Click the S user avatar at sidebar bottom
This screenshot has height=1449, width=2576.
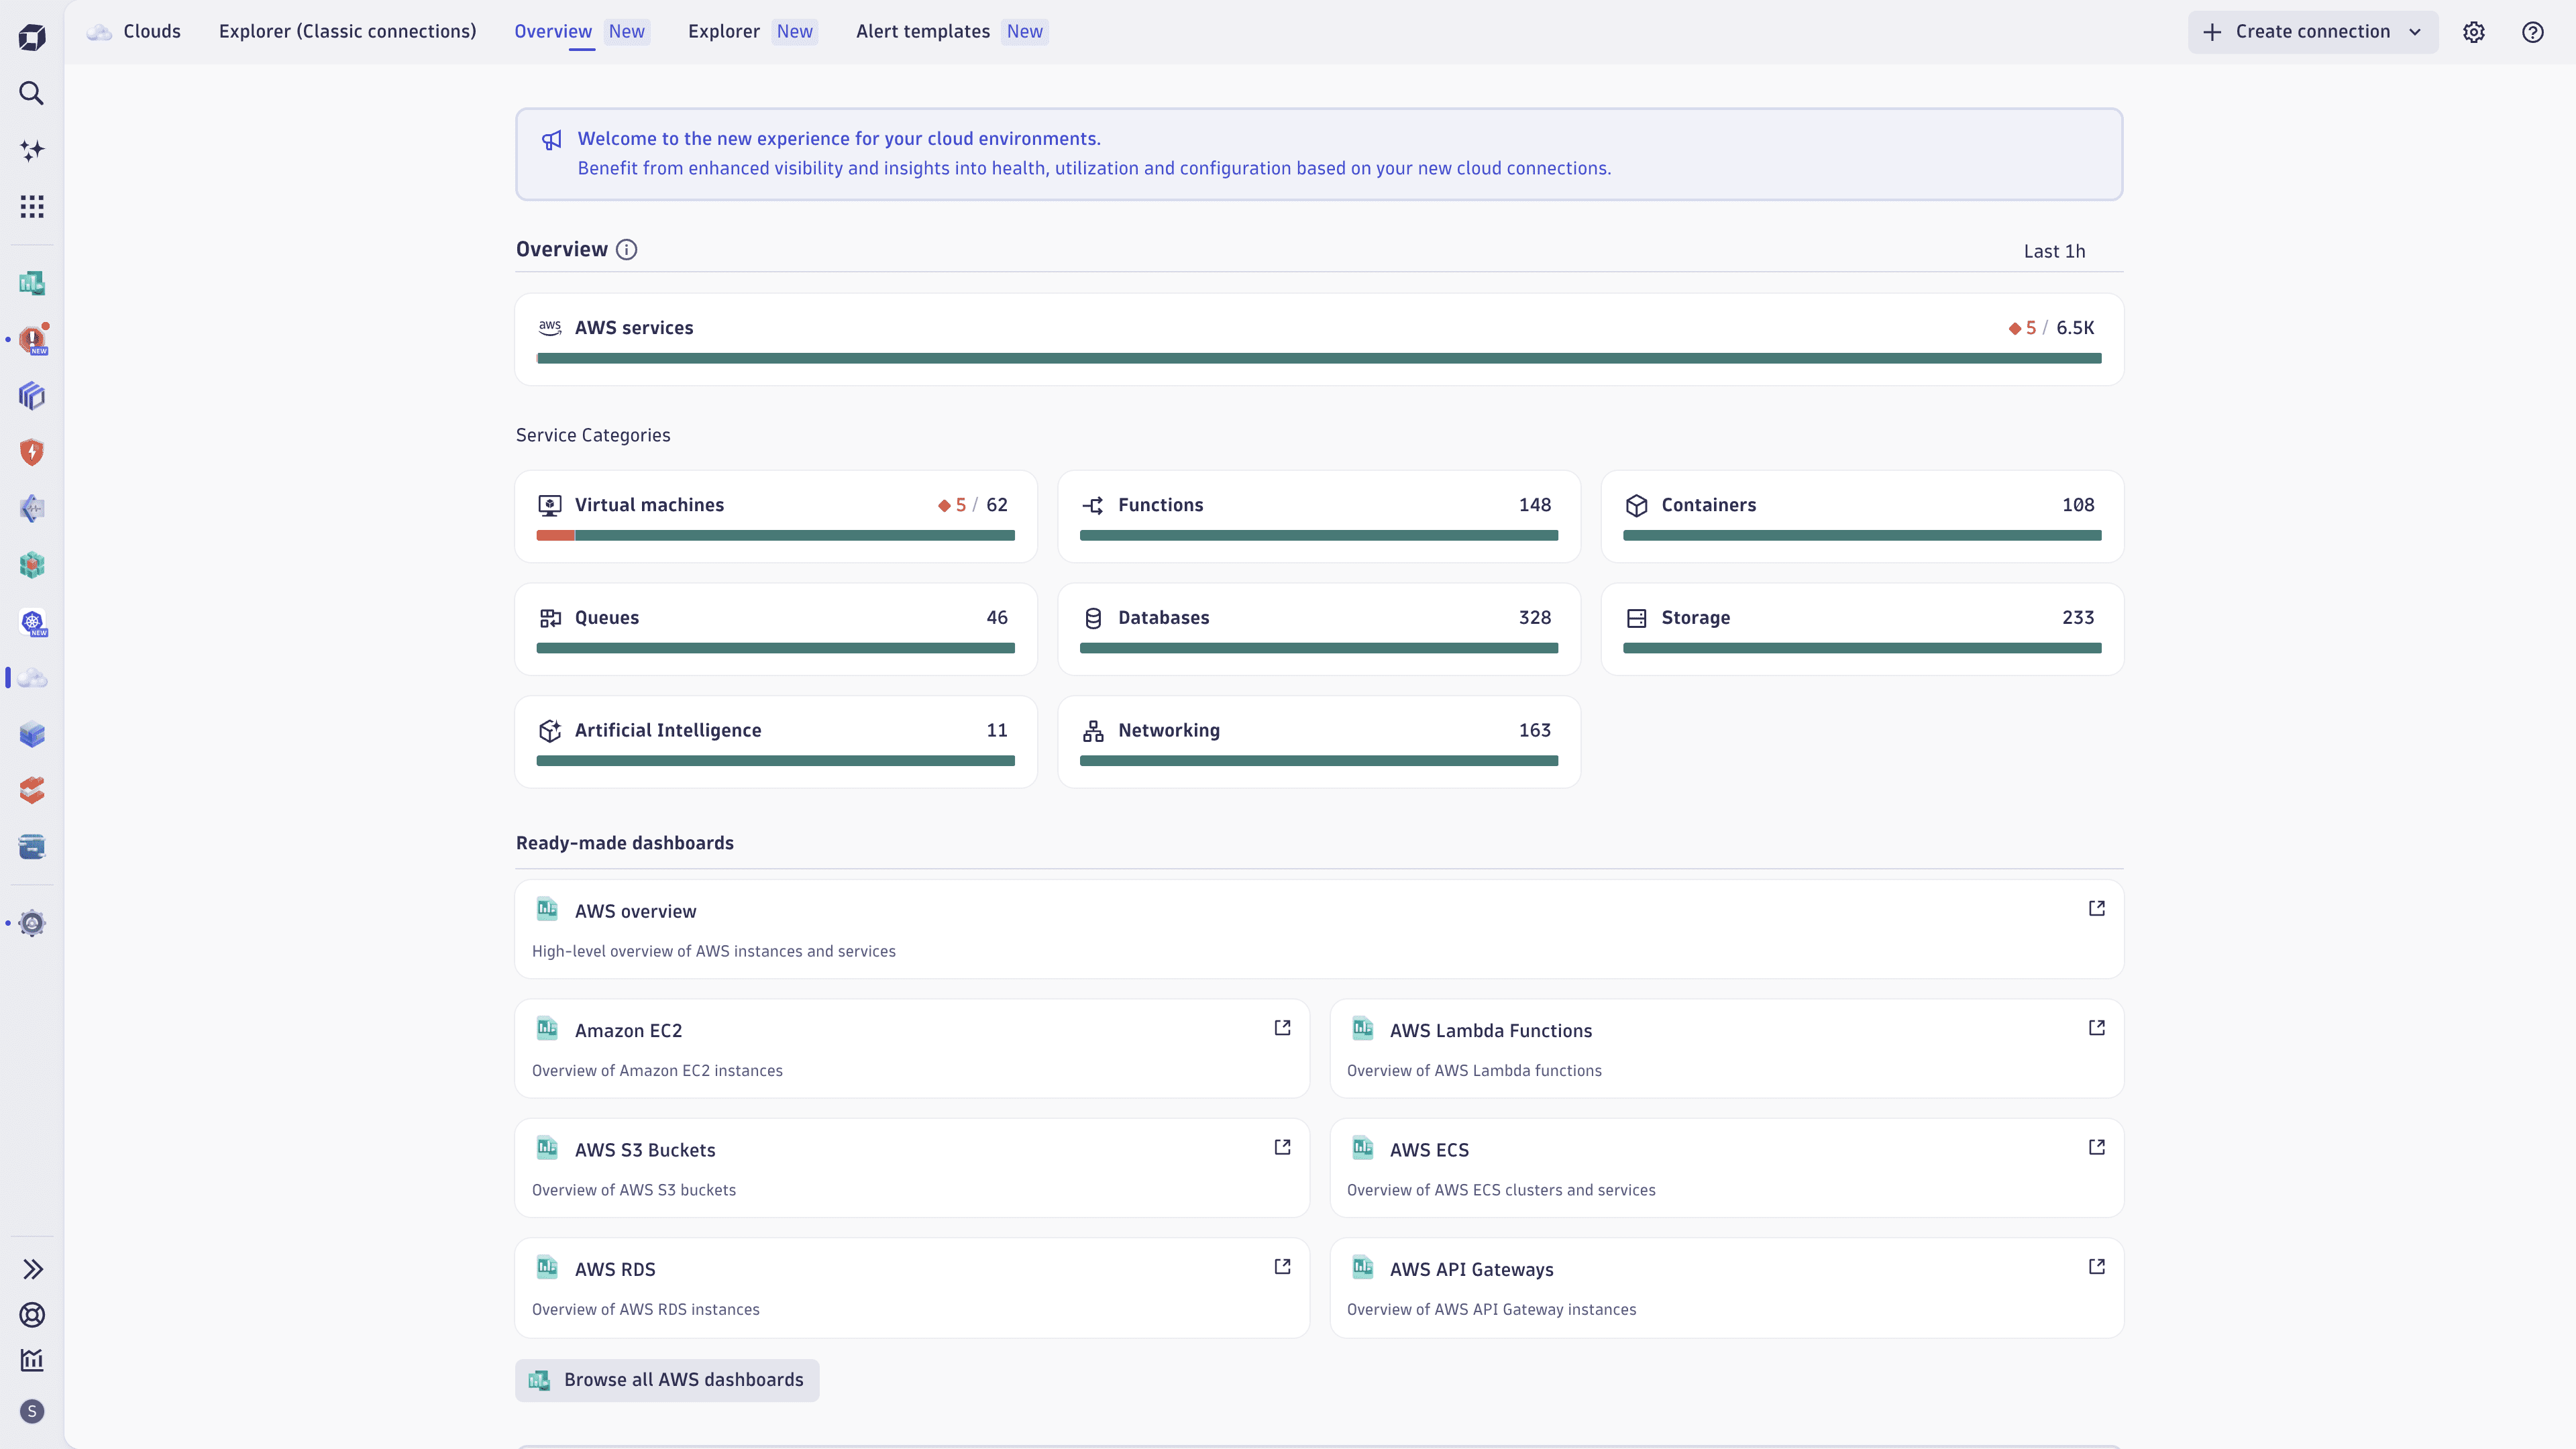tap(32, 1411)
